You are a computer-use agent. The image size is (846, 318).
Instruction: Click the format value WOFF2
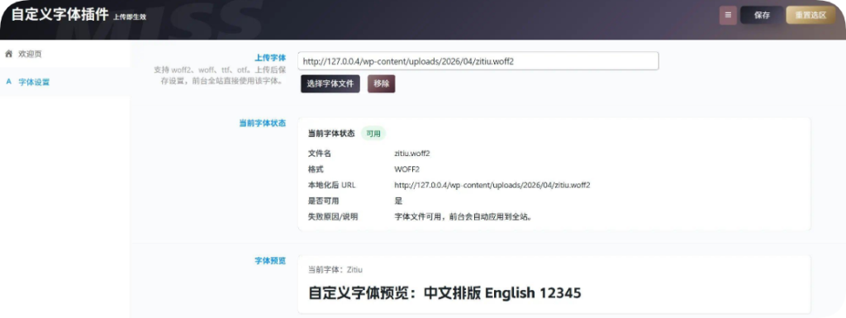pos(407,169)
